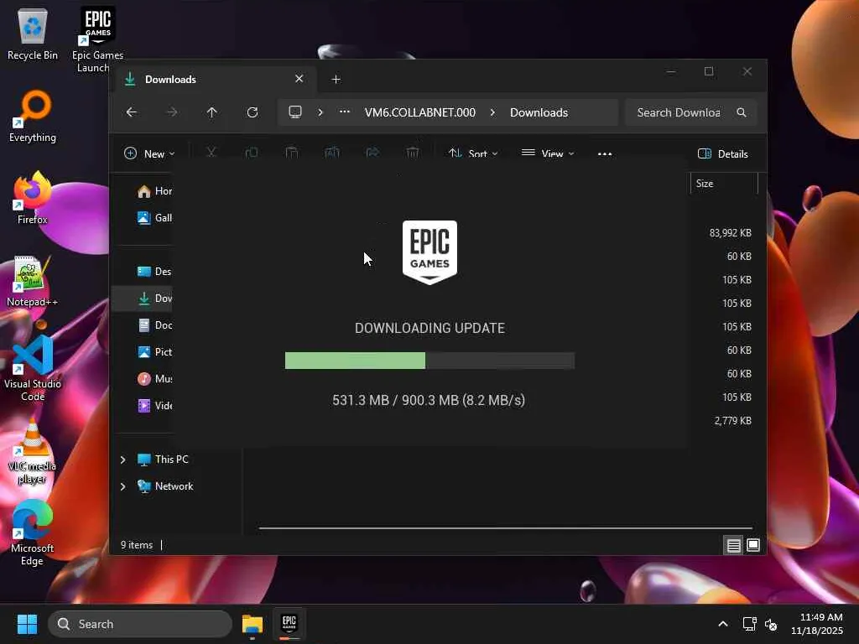Switch to details list view layout
The width and height of the screenshot is (859, 644).
click(733, 545)
